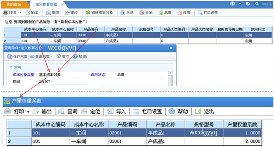Click 退出 exit button
The height and width of the screenshot is (147, 274).
coord(204,111)
